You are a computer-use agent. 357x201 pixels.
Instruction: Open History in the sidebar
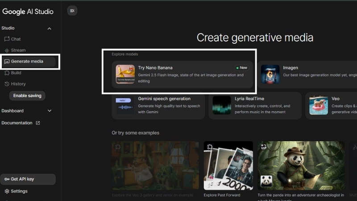(18, 84)
